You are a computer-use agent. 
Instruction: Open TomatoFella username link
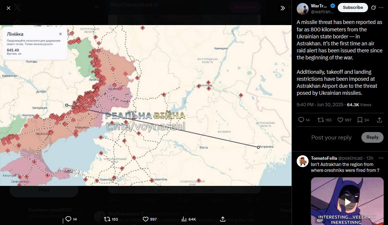324,158
